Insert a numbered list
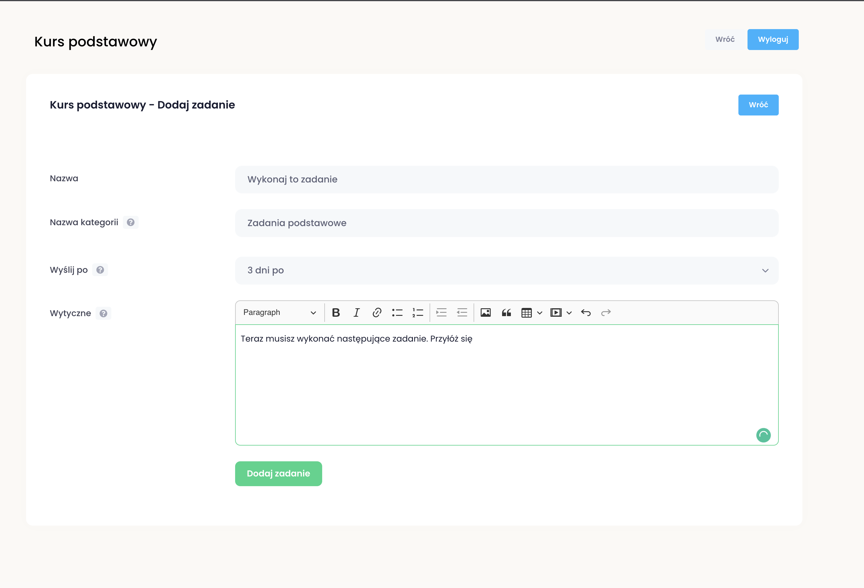Image resolution: width=864 pixels, height=588 pixels. pos(417,313)
